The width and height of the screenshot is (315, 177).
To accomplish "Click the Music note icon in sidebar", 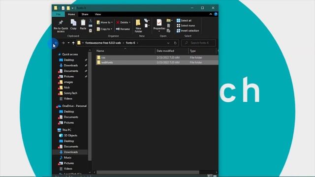I will (61, 157).
